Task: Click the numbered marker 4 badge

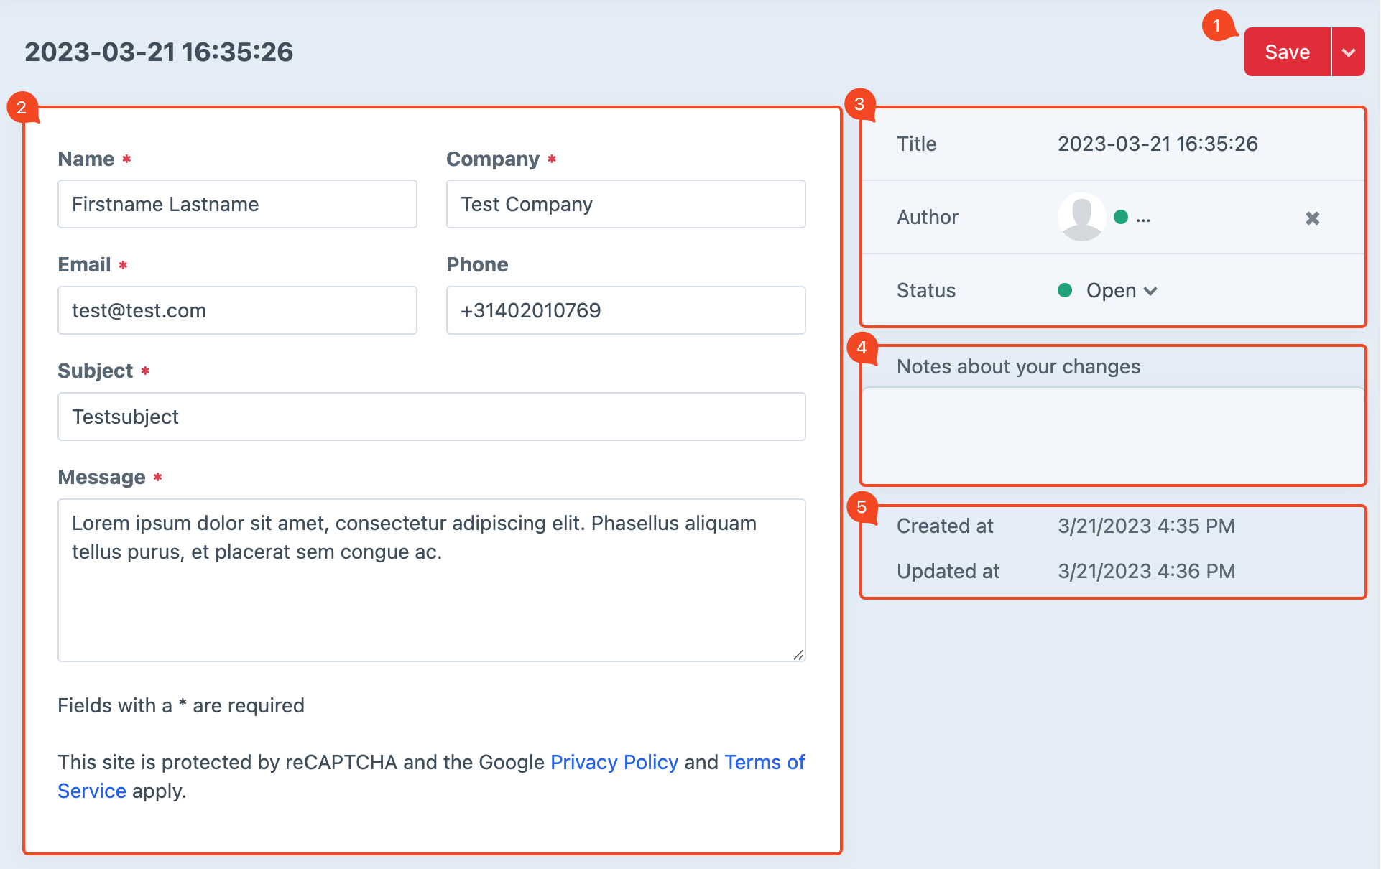Action: (862, 348)
